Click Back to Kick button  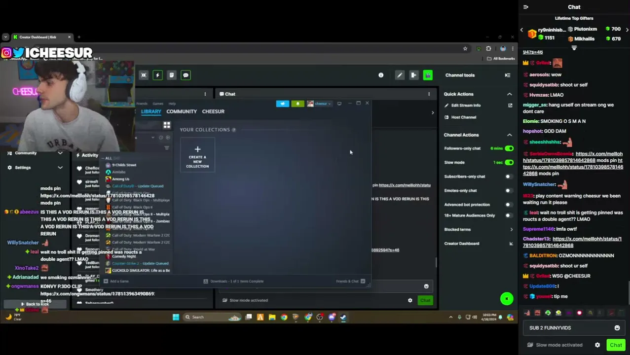34,304
